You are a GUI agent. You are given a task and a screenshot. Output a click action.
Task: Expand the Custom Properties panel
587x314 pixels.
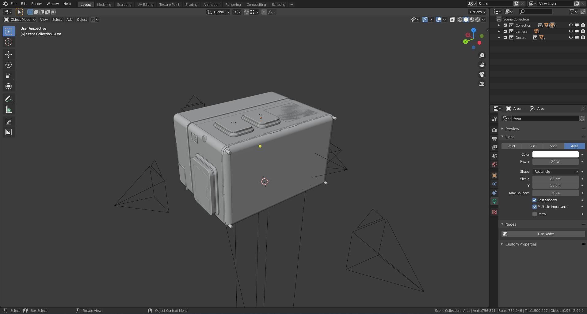click(521, 244)
